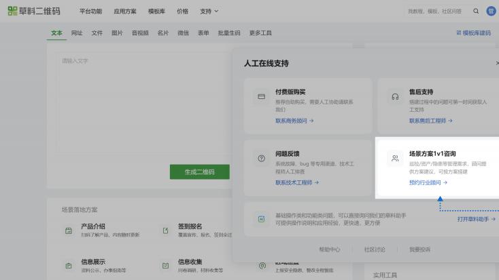Switch to the 微信 tab
This screenshot has width=499, height=280.
coord(183,33)
